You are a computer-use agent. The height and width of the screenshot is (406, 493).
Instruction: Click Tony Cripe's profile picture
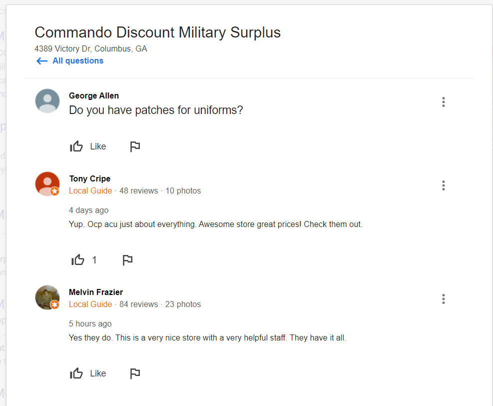point(47,184)
